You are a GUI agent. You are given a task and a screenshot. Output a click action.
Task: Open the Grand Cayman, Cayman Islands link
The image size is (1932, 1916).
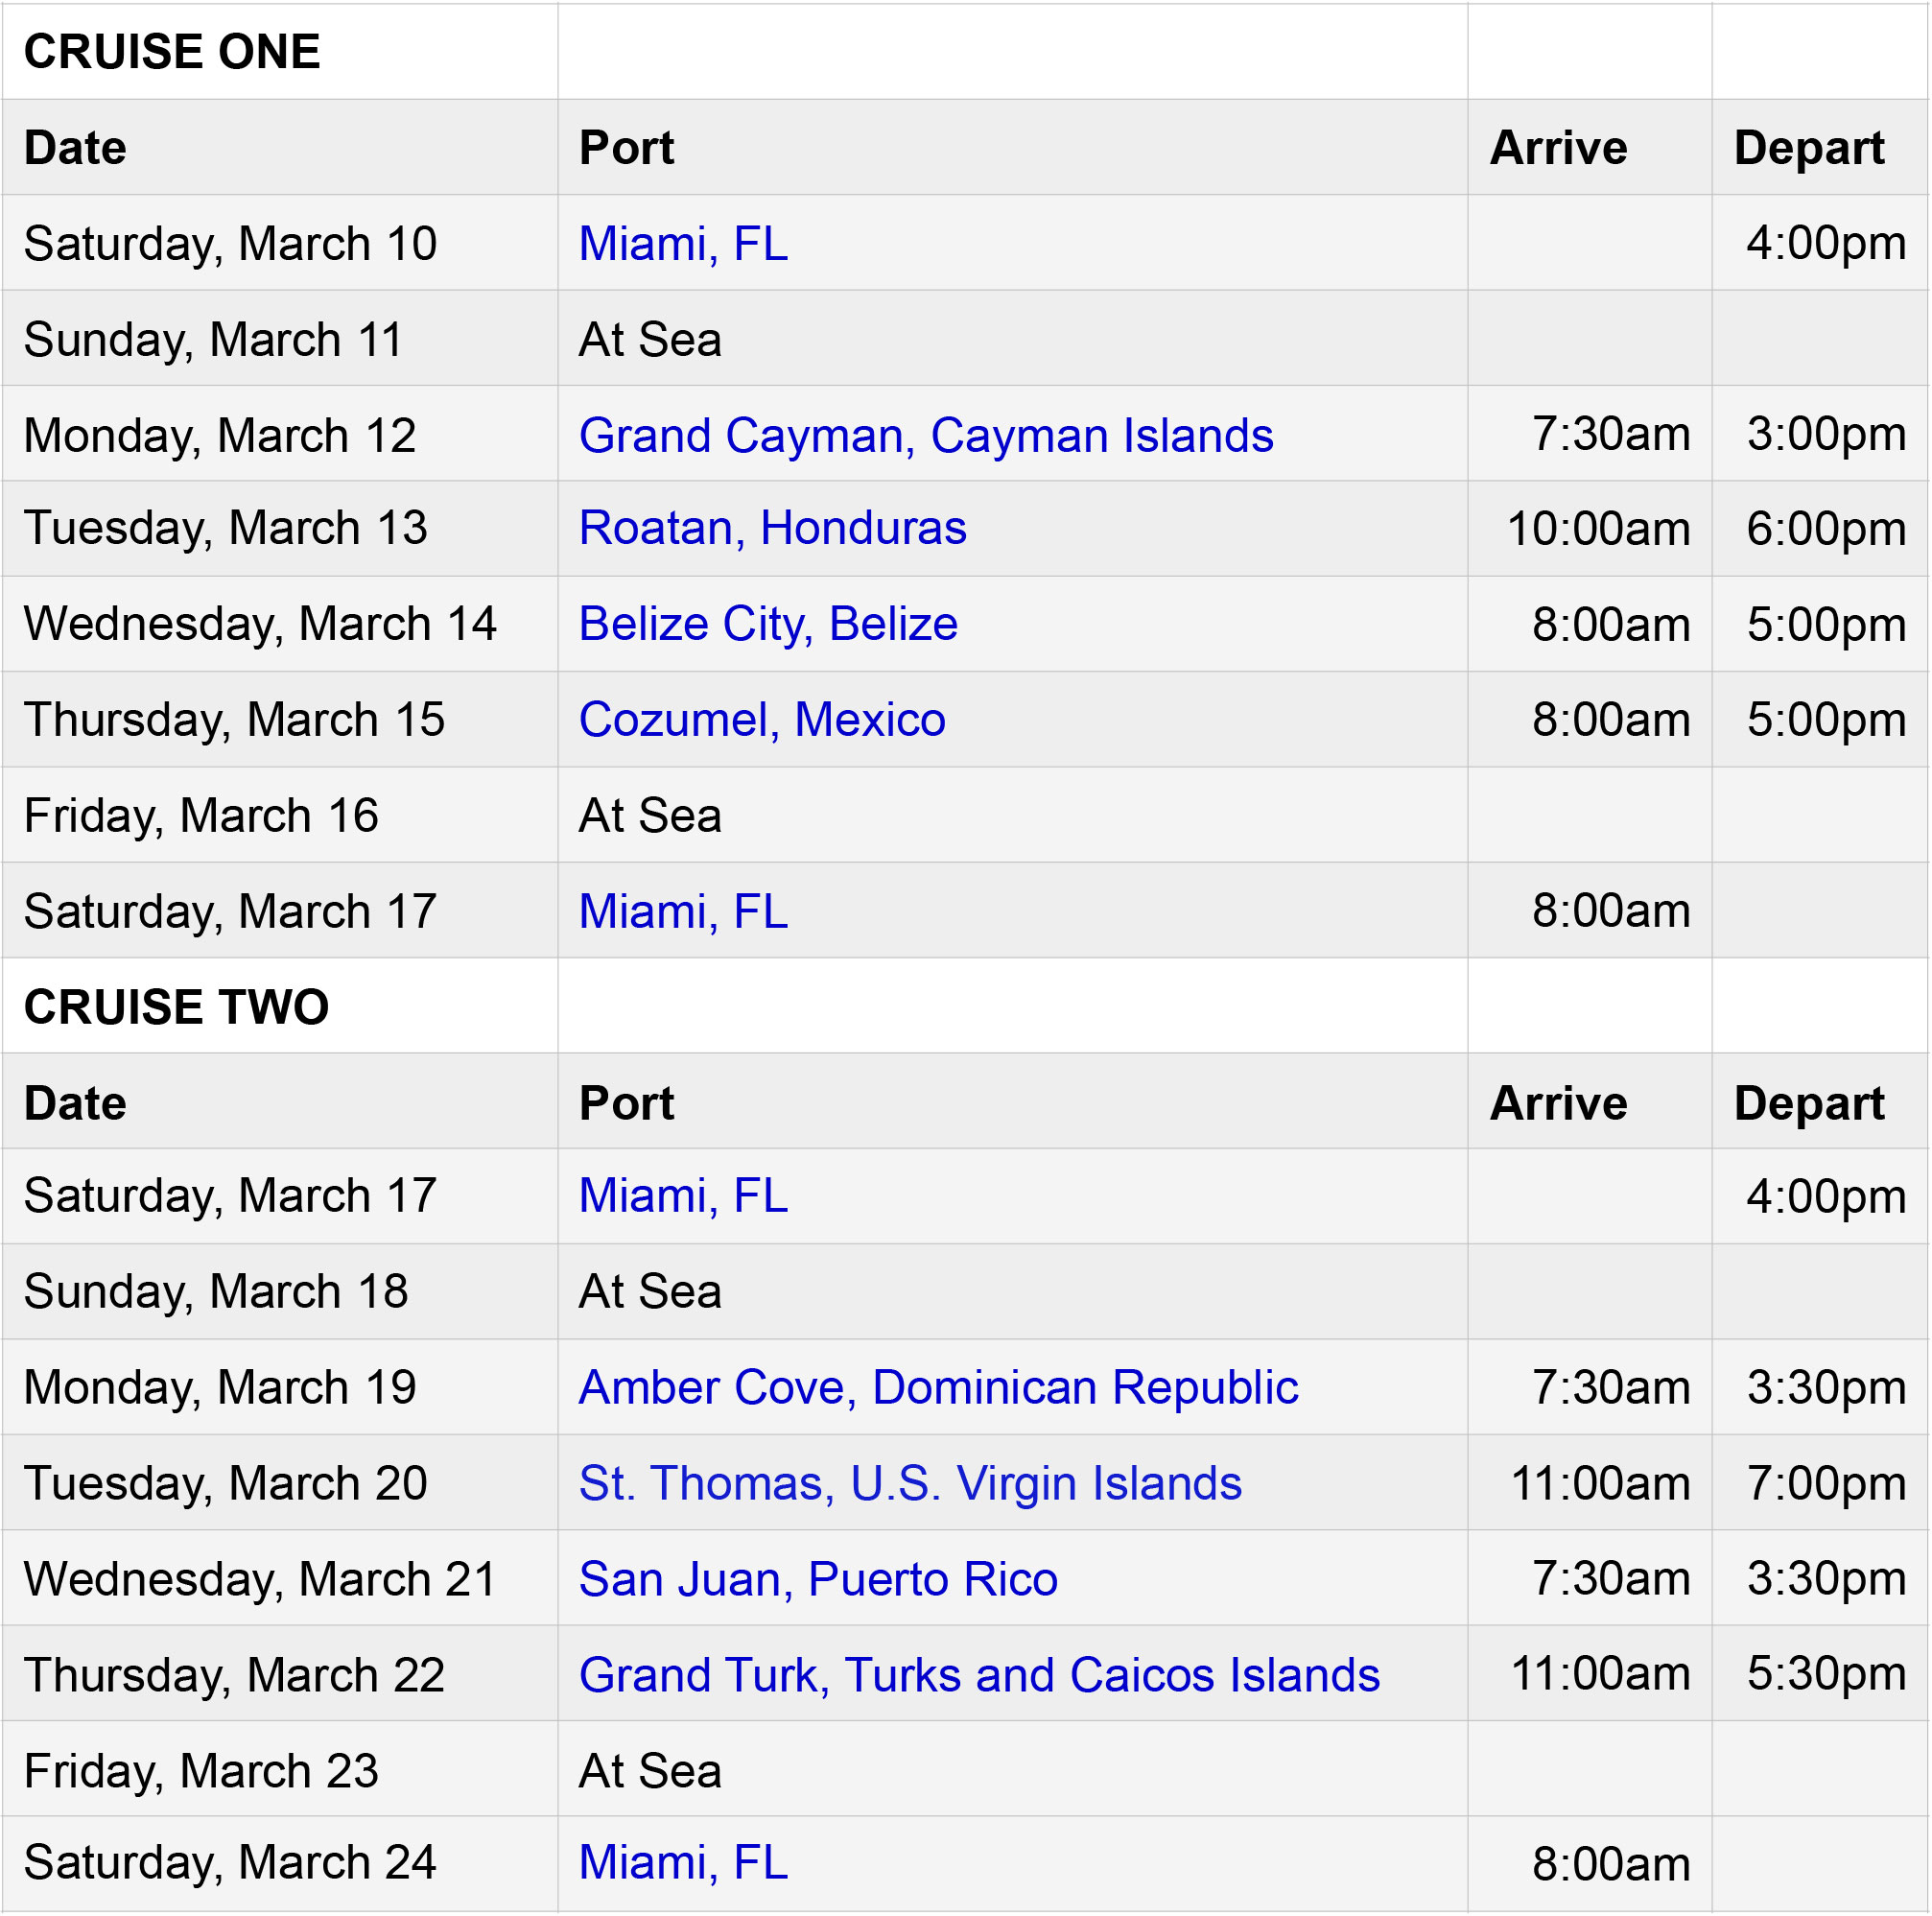tap(926, 436)
